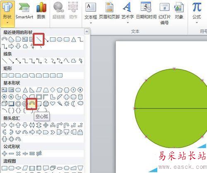Select the lightning bolt shape
Viewport: 207px width, 173px height.
tap(60, 104)
